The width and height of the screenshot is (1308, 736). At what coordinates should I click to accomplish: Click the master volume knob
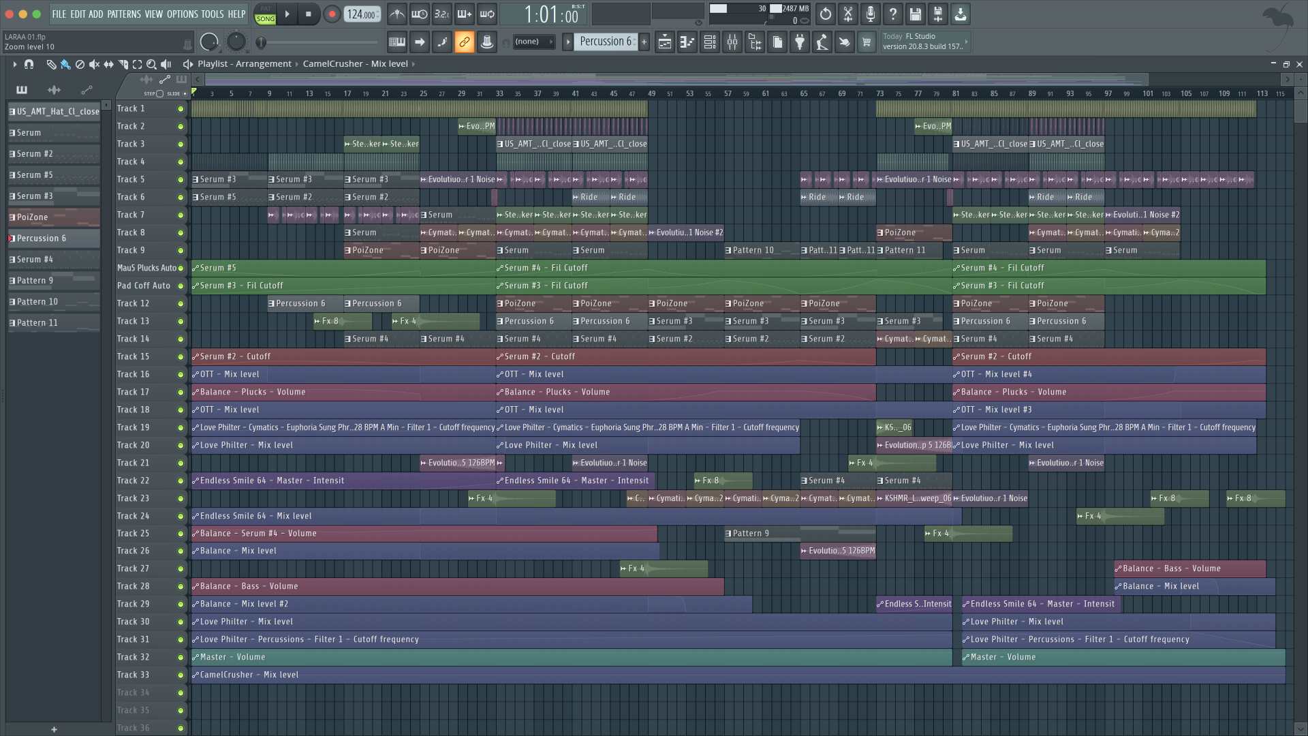pos(209,42)
